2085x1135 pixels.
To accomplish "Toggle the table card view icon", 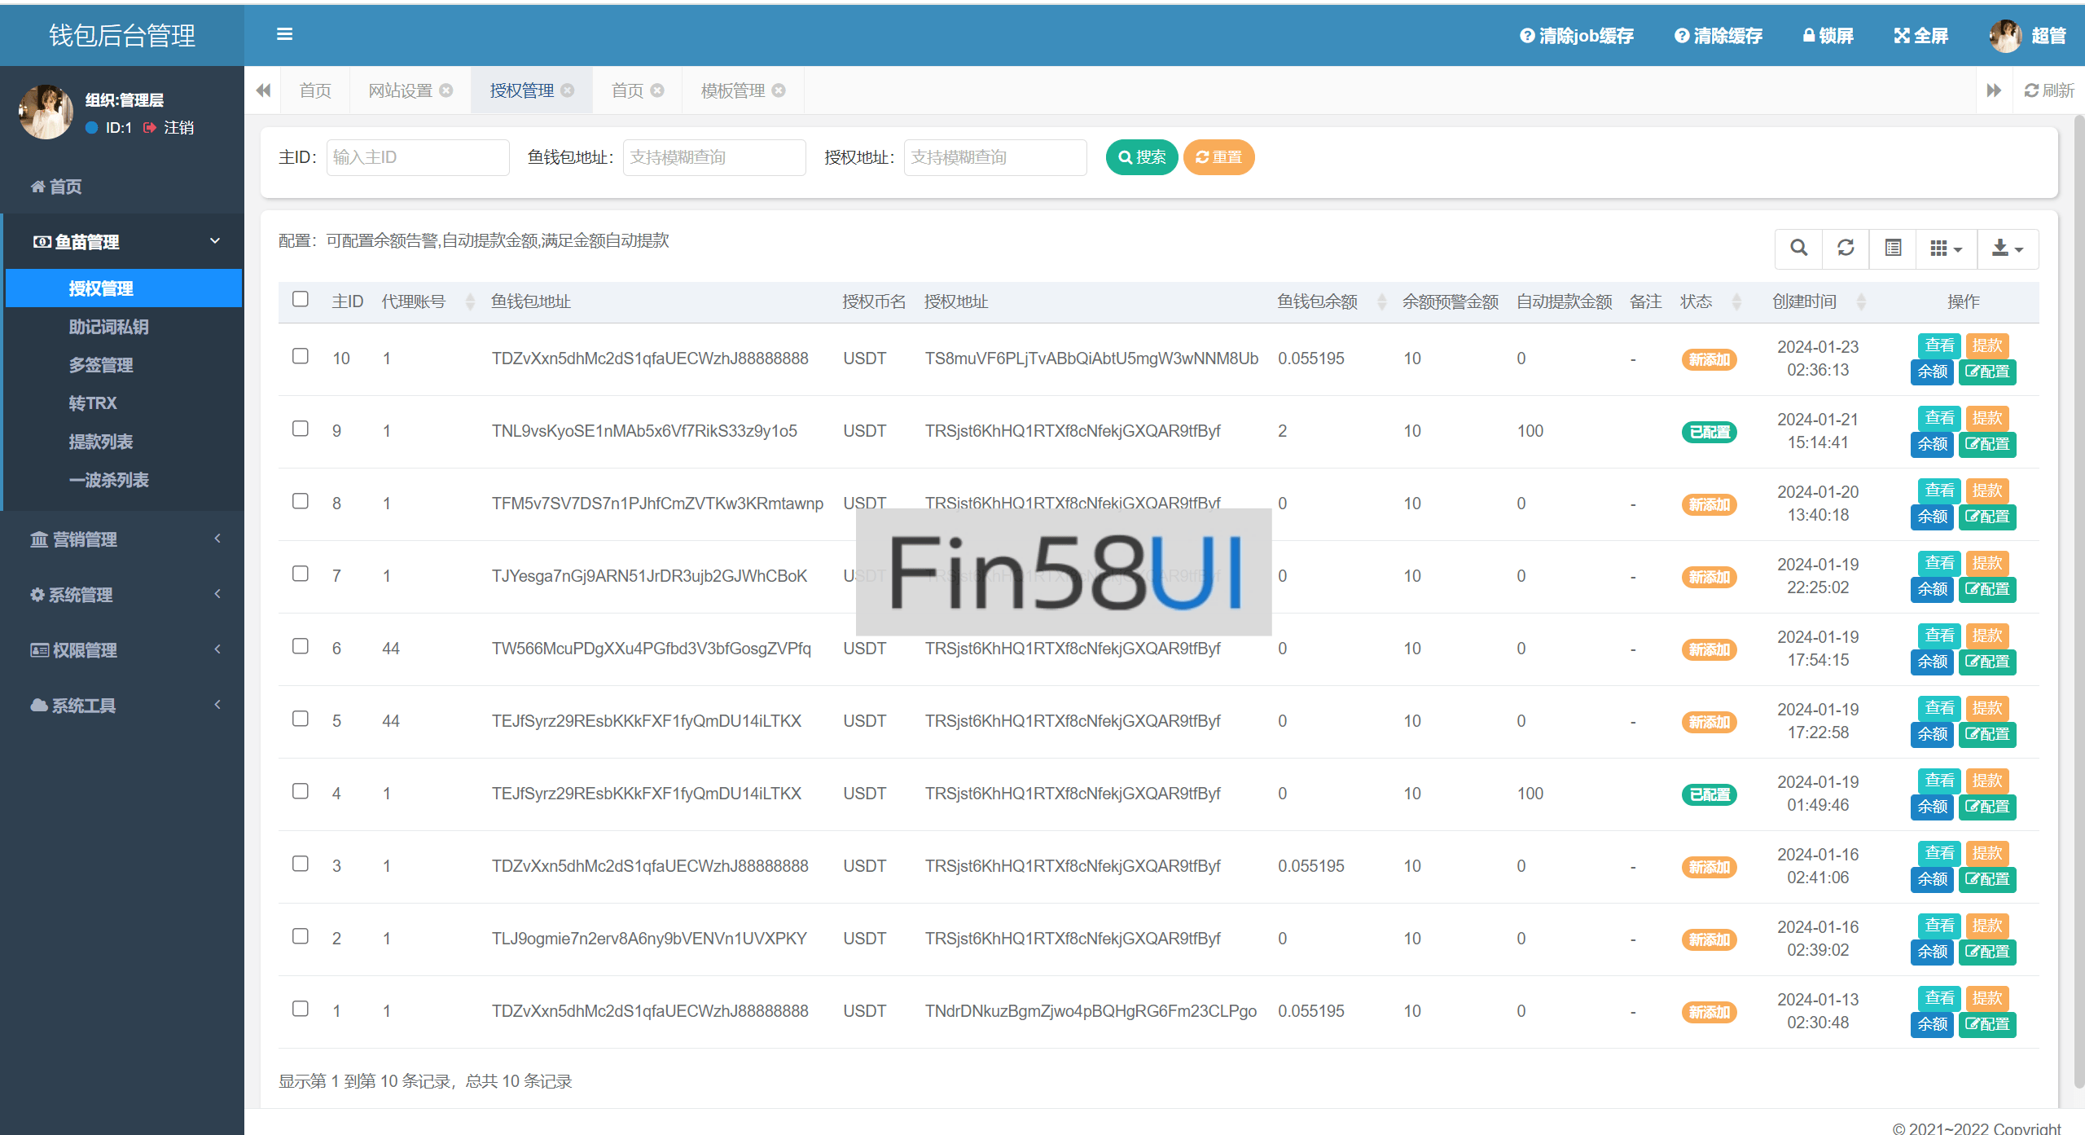I will (1893, 248).
